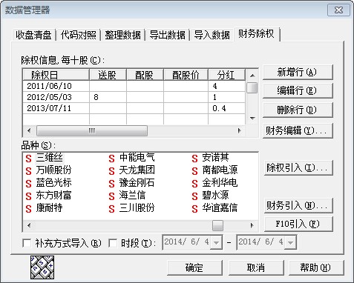The height and width of the screenshot is (283, 354).
Task: Click the 配股 column header
Action: [x=145, y=75]
